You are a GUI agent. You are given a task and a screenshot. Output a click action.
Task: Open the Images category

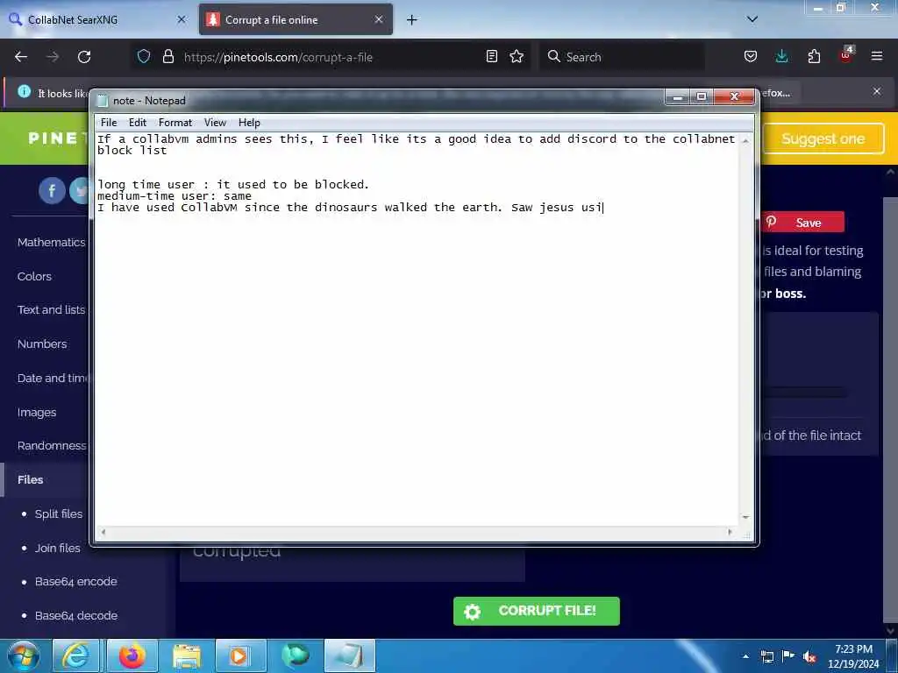[x=37, y=413]
